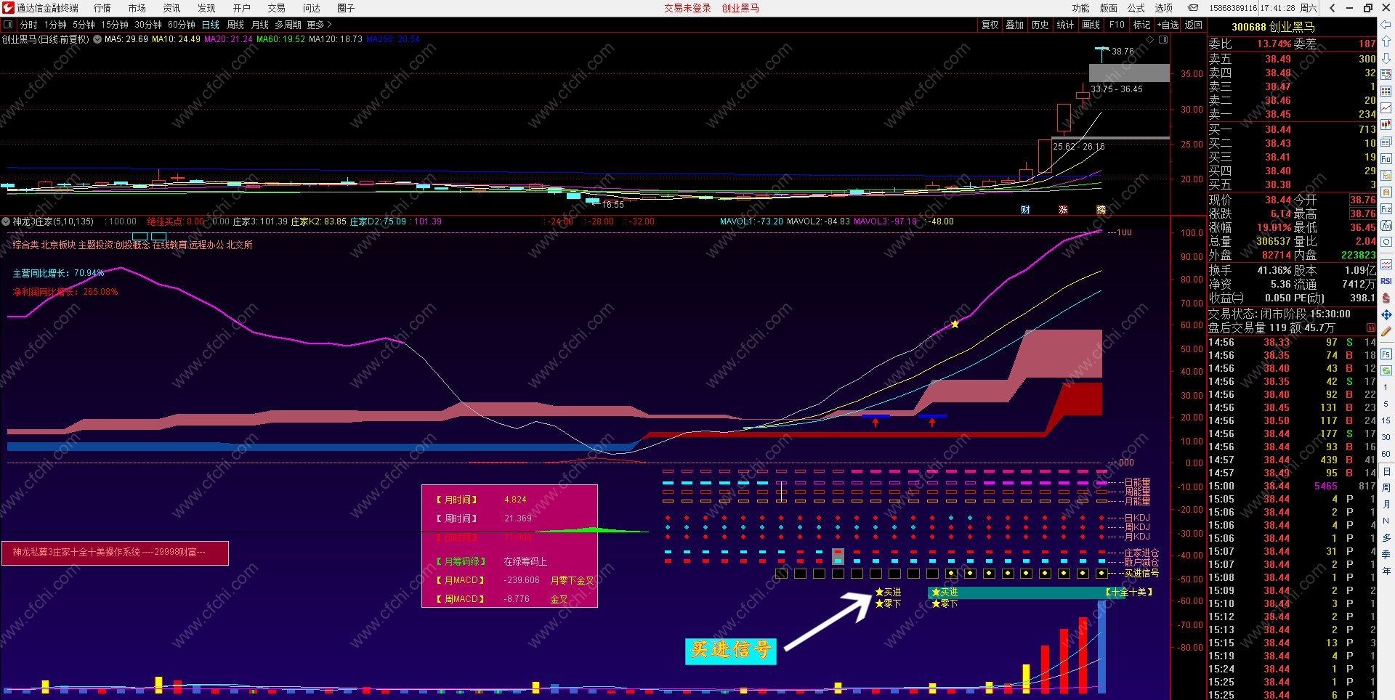Open the news document icon in sidebar
Image resolution: width=1395 pixels, height=700 pixels.
tap(1386, 142)
